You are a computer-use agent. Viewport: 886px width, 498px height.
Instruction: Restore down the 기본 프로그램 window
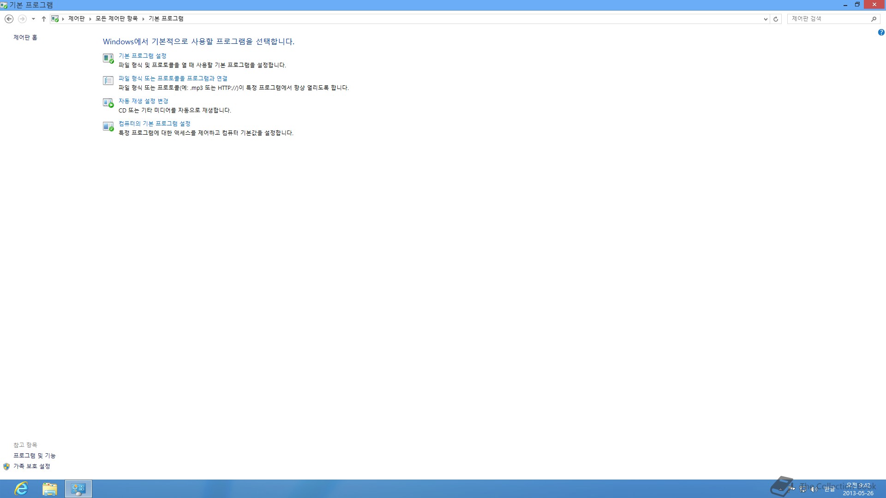pyautogui.click(x=857, y=5)
